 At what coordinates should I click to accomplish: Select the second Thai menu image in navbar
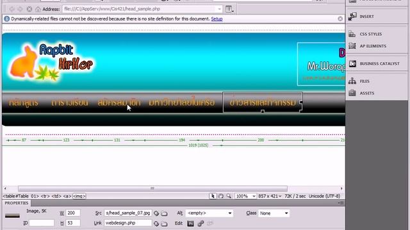coord(70,102)
